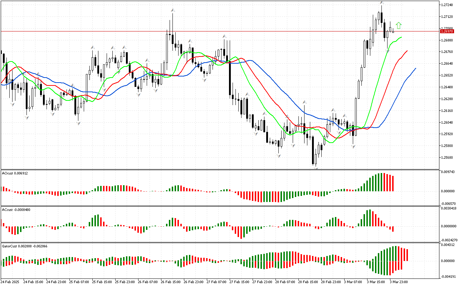Click the 1.25920 price axis label
The height and width of the screenshot is (286, 458).
(x=447, y=134)
